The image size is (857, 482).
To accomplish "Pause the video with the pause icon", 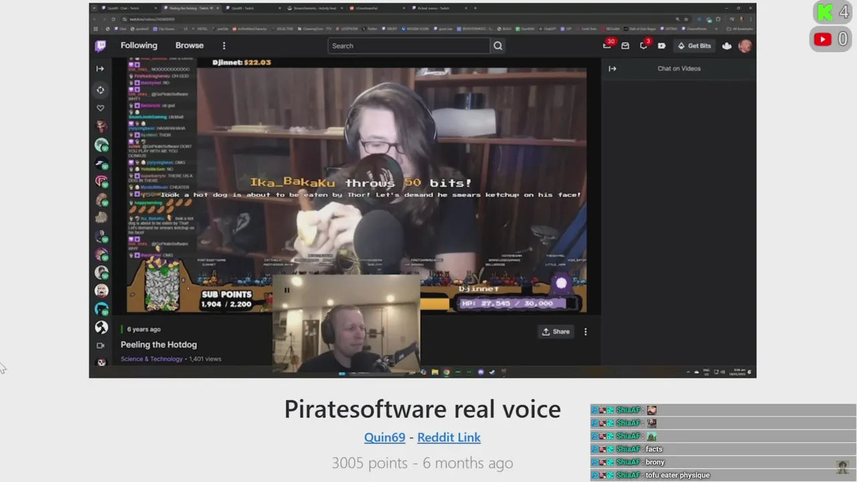I will point(287,290).
